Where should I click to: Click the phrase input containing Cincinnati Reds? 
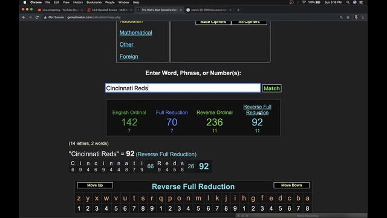pyautogui.click(x=183, y=88)
